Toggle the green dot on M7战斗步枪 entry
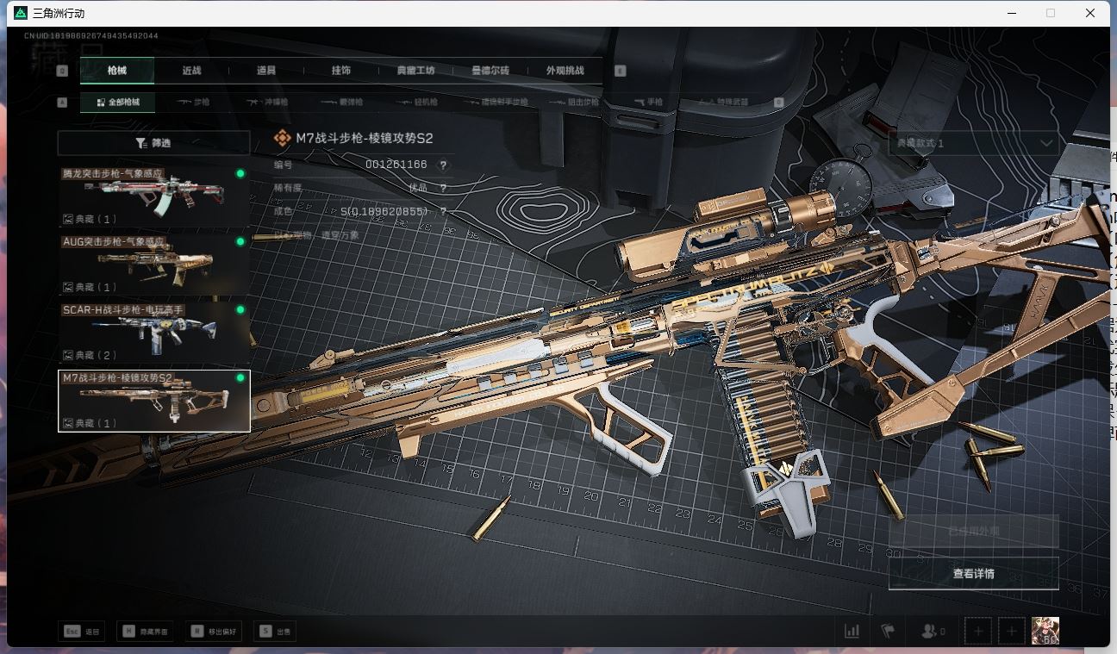The width and height of the screenshot is (1117, 654). click(x=241, y=377)
